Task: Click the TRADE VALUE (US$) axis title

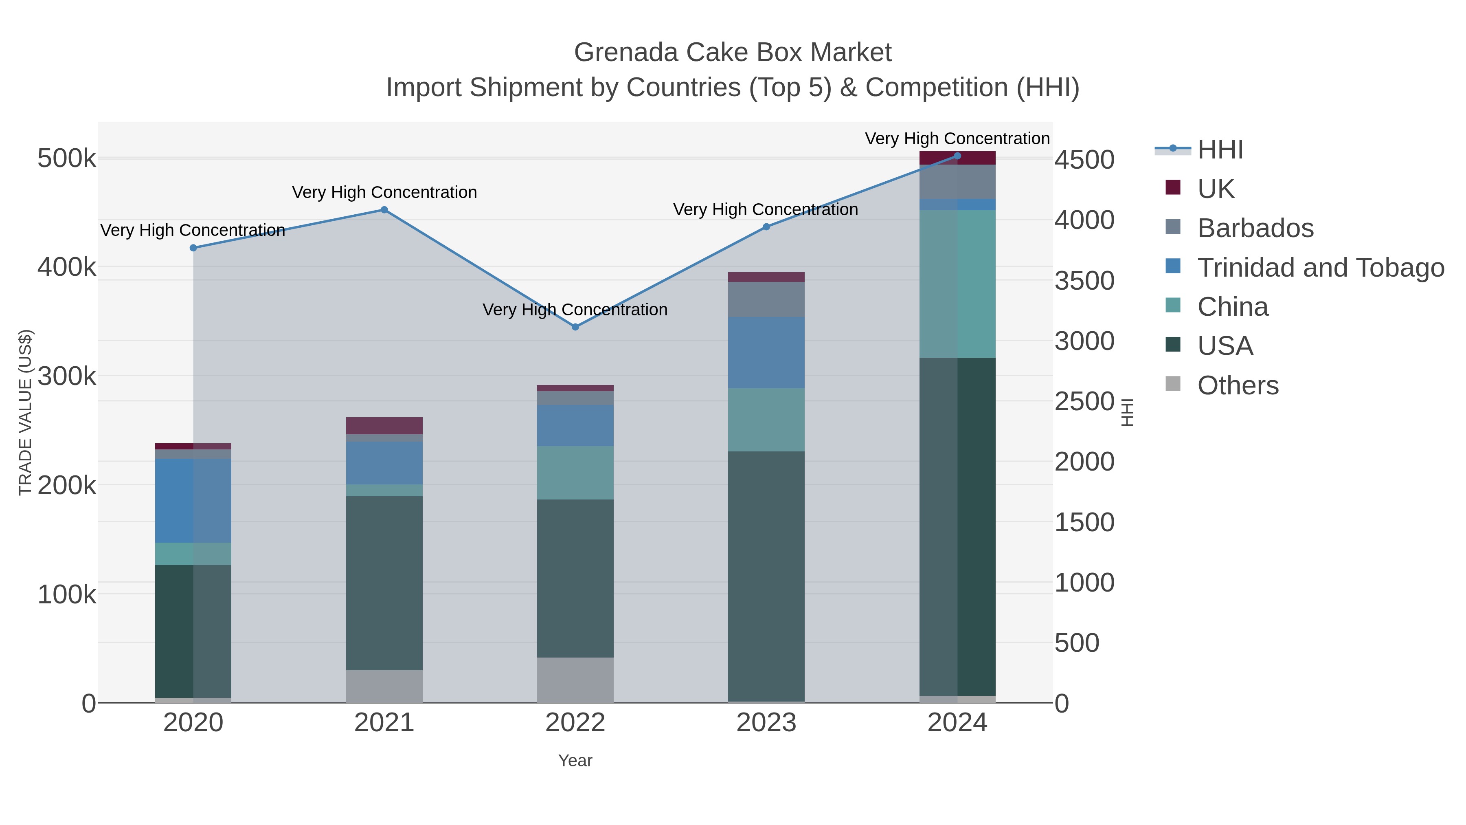Action: pyautogui.click(x=26, y=412)
